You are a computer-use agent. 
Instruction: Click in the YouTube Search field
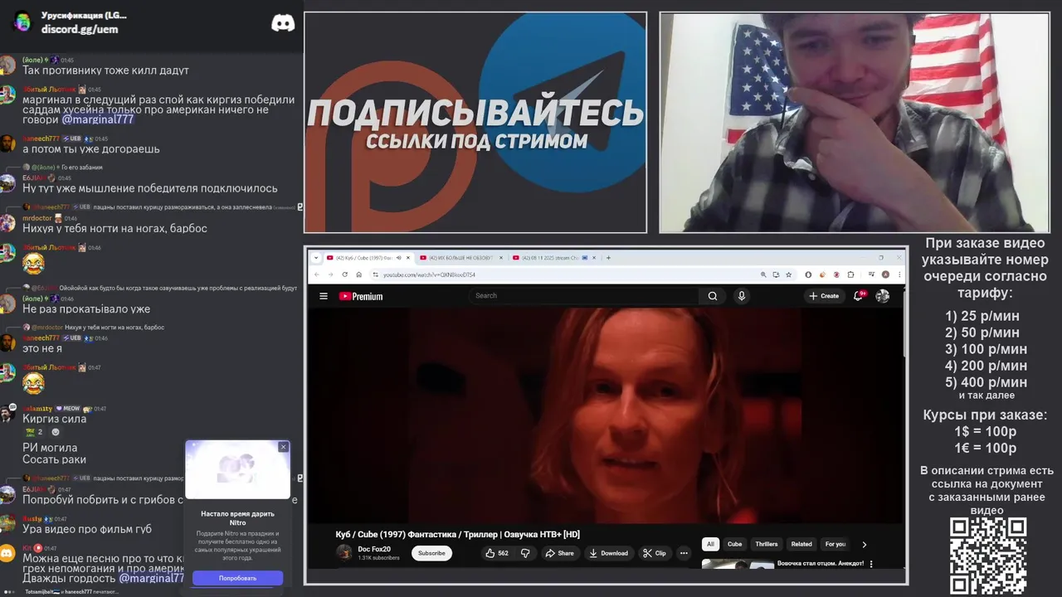click(585, 296)
